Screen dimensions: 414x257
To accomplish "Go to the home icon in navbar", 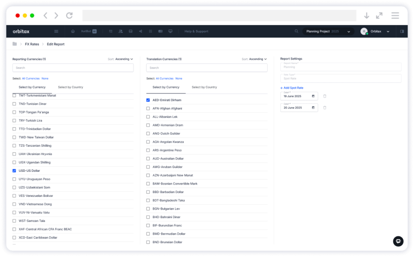I will [73, 32].
